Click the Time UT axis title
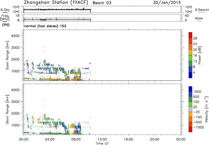Viewport: 209px width, 145px height. 102,143
